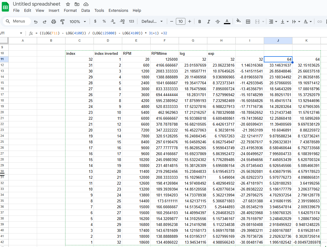Toggle bold formatting
Image resolution: width=327 pixels, height=247 pixels.
(x=199, y=22)
